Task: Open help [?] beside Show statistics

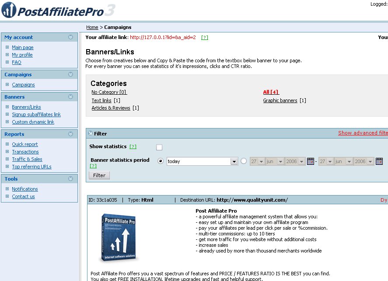Action: tap(133, 146)
